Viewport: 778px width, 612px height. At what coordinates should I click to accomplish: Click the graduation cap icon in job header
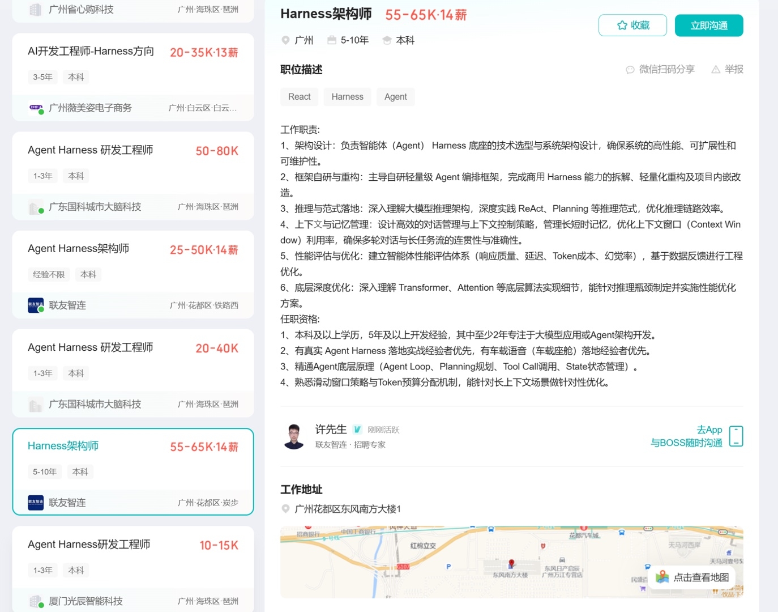[387, 40]
